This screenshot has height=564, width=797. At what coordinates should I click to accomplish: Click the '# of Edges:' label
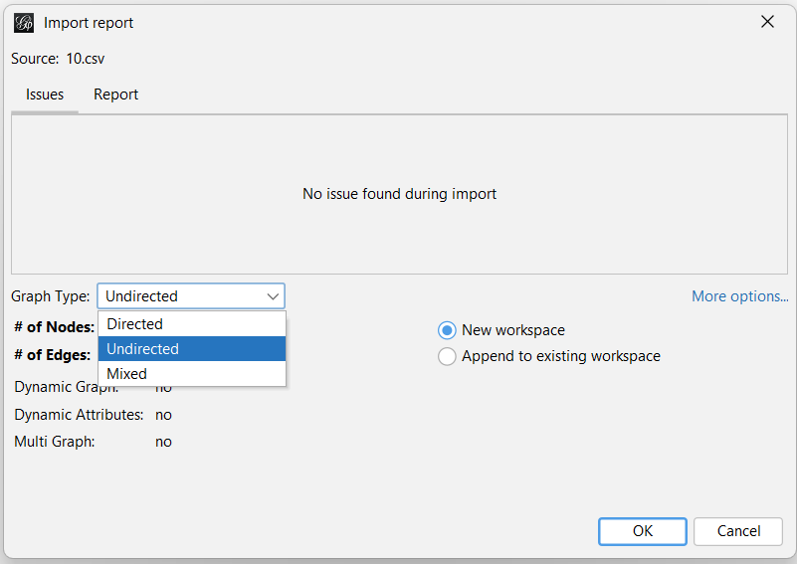(53, 355)
